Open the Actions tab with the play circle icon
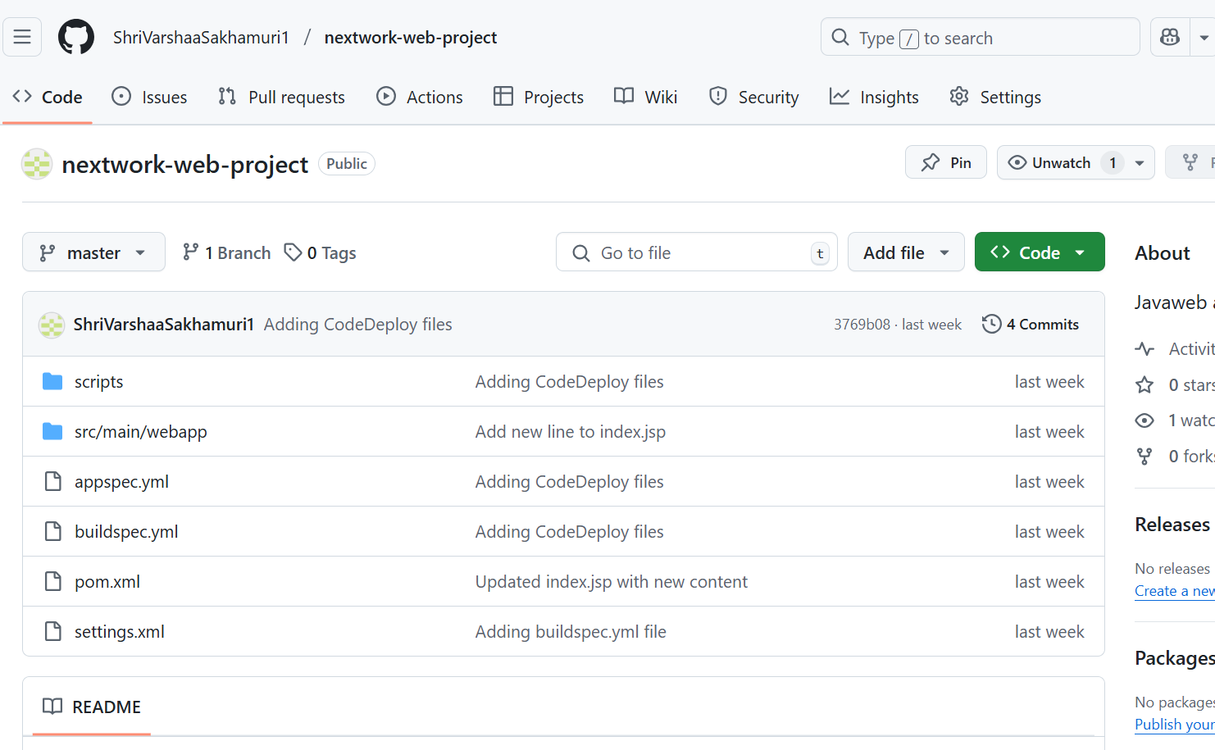The width and height of the screenshot is (1215, 750). [420, 97]
